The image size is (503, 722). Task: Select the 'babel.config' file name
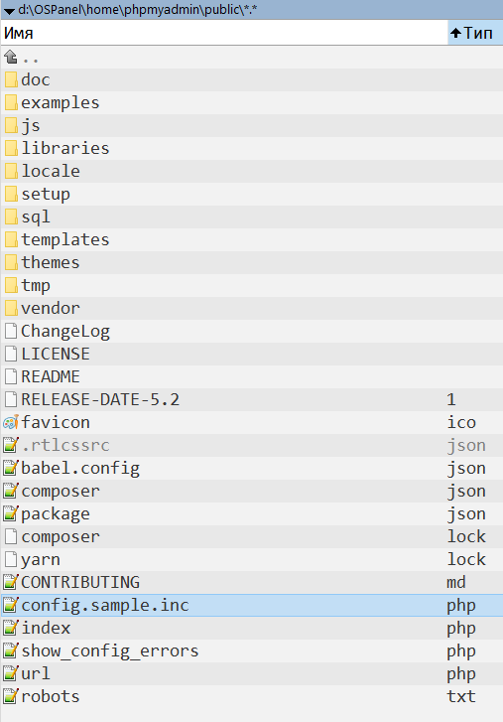click(x=80, y=469)
